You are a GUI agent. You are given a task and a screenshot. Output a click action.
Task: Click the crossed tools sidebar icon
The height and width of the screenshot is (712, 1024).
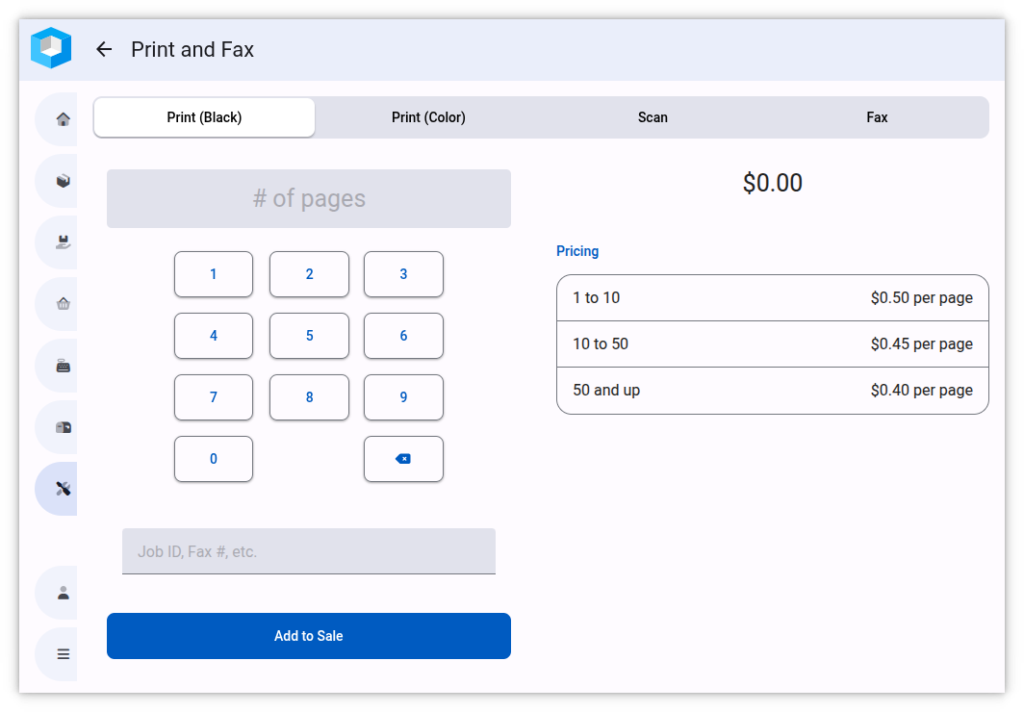click(x=64, y=489)
